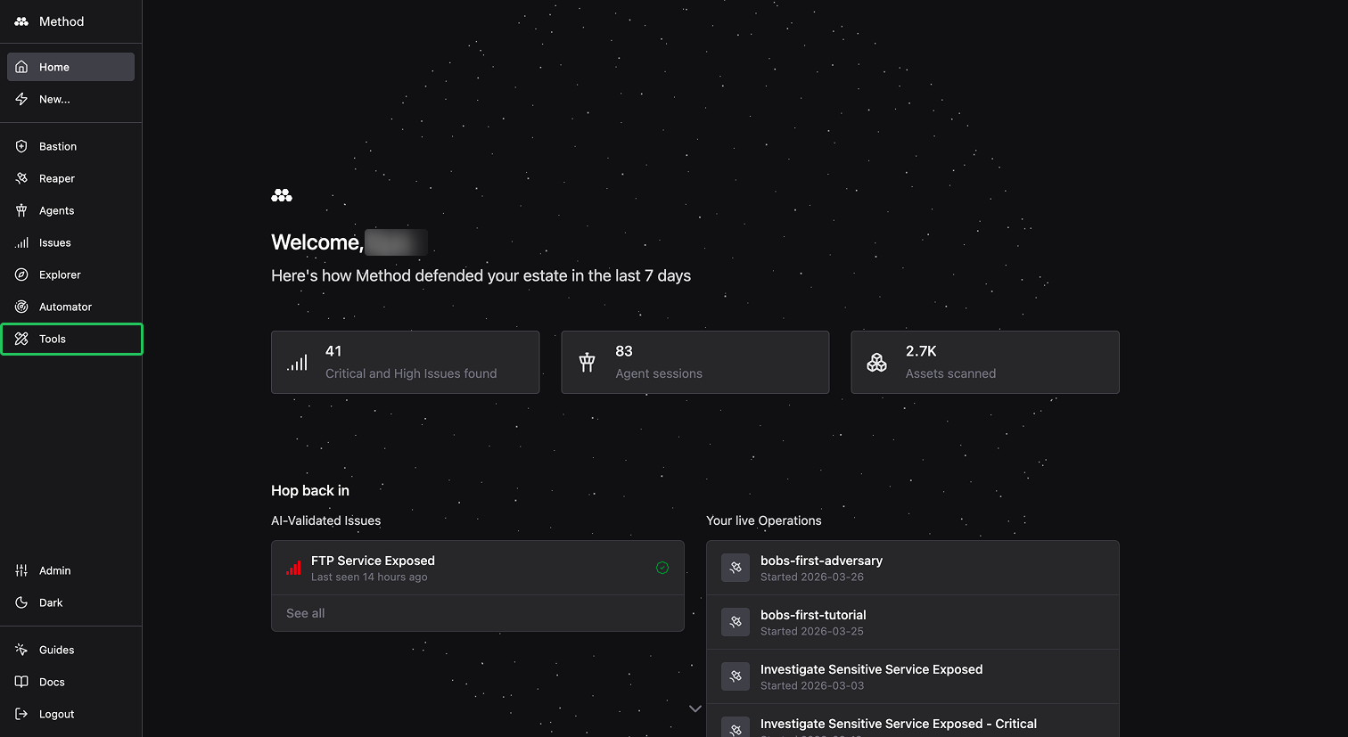Go to Home in the navigation

point(53,66)
